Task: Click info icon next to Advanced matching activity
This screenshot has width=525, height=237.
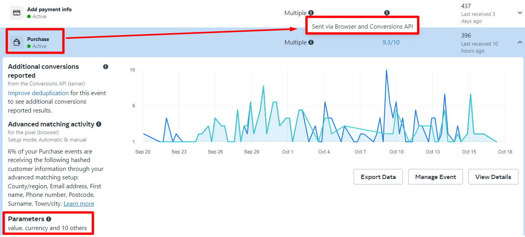Action: coord(99,124)
